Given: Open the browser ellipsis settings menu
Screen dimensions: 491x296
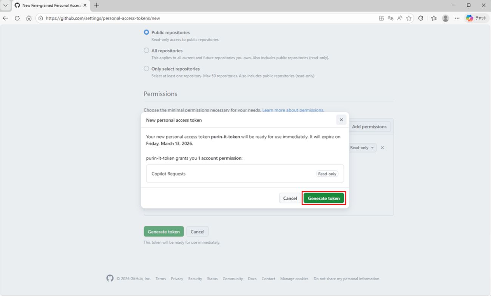Looking at the screenshot, I should tap(457, 18).
